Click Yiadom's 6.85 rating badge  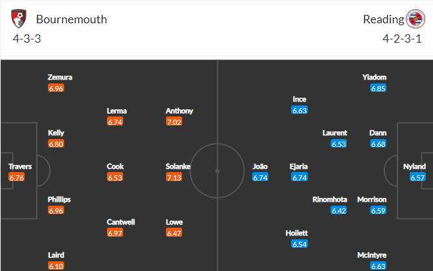point(379,88)
